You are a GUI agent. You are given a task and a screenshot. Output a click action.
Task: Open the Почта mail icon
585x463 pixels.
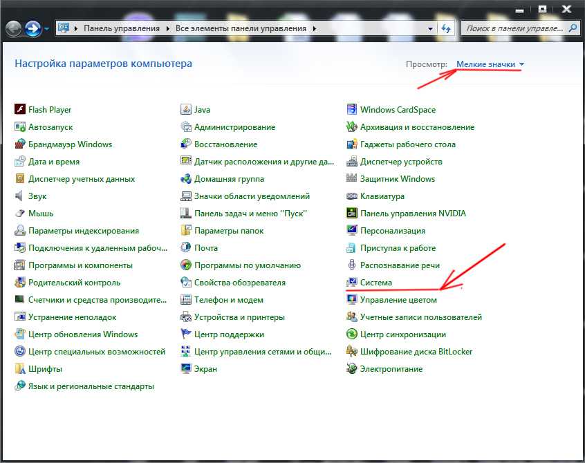pos(186,247)
